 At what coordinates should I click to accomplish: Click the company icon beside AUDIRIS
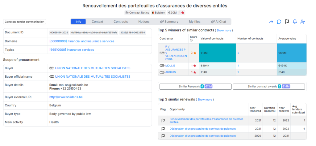[x=162, y=72]
